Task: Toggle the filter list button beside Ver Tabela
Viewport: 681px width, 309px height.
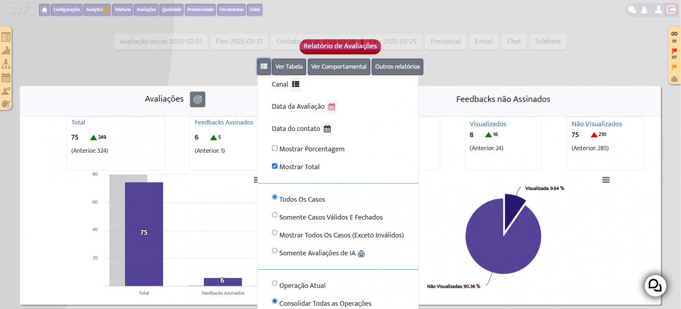Action: tap(264, 66)
